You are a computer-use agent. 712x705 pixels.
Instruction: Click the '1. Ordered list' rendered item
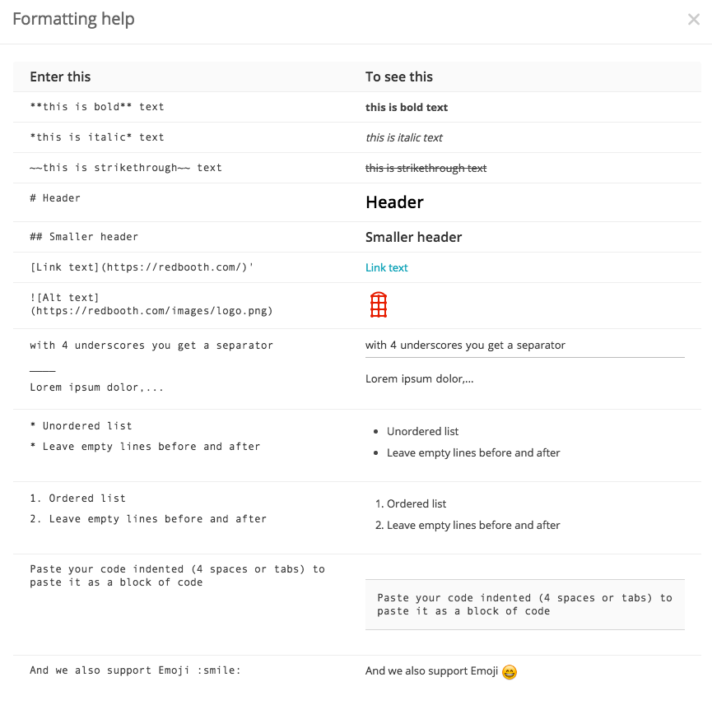coord(411,503)
